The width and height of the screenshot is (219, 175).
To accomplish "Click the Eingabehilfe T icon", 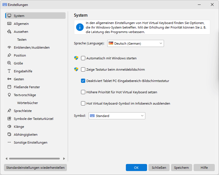I will pos(9,71).
